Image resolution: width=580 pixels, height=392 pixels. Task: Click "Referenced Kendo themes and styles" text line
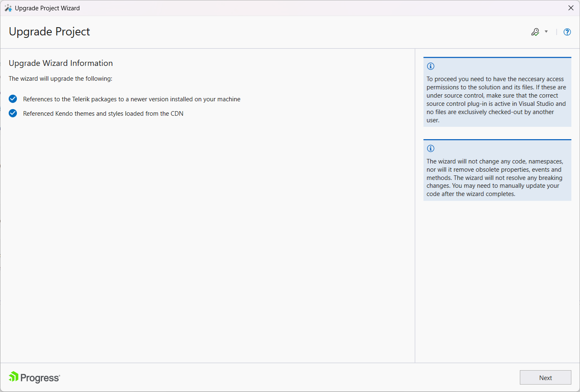pyautogui.click(x=103, y=114)
